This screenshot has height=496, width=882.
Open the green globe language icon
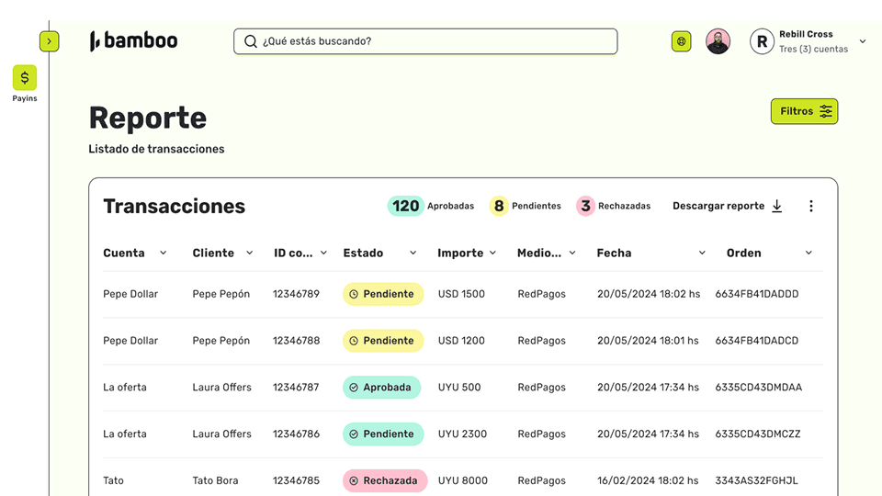681,41
